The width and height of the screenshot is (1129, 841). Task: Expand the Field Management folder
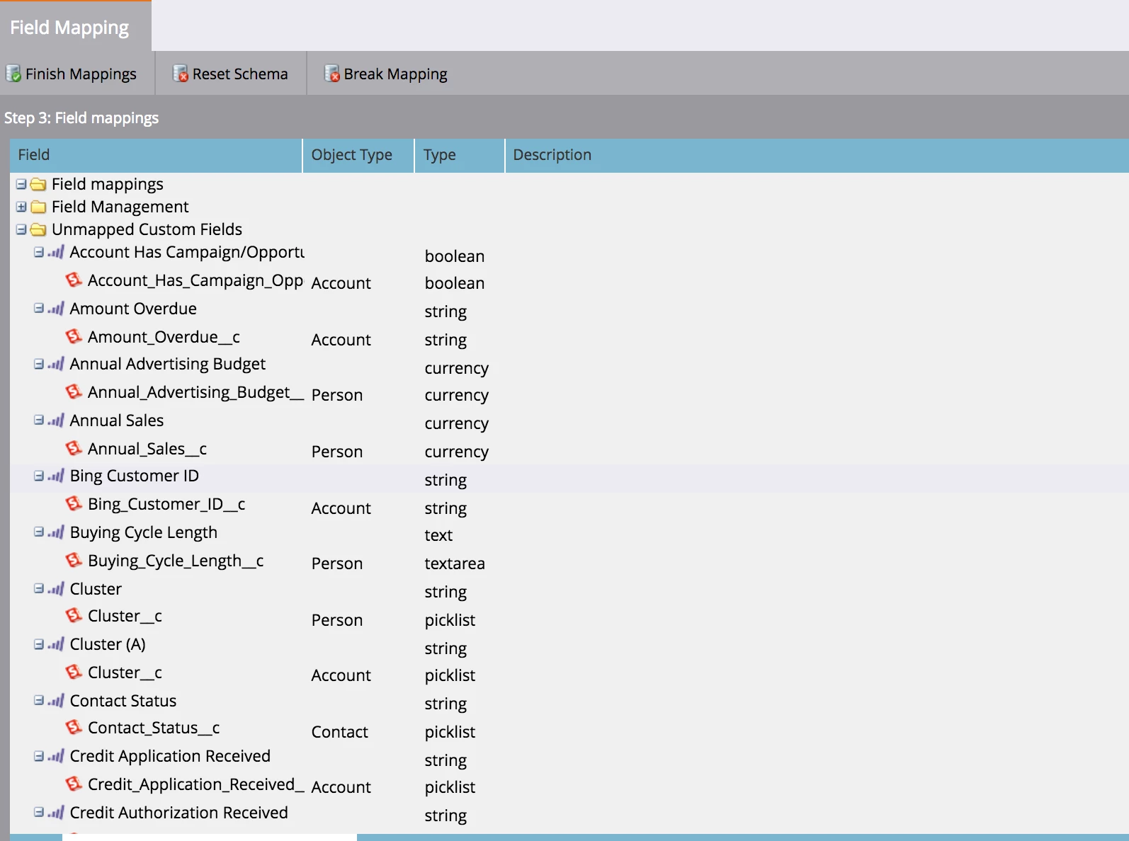[x=21, y=207]
